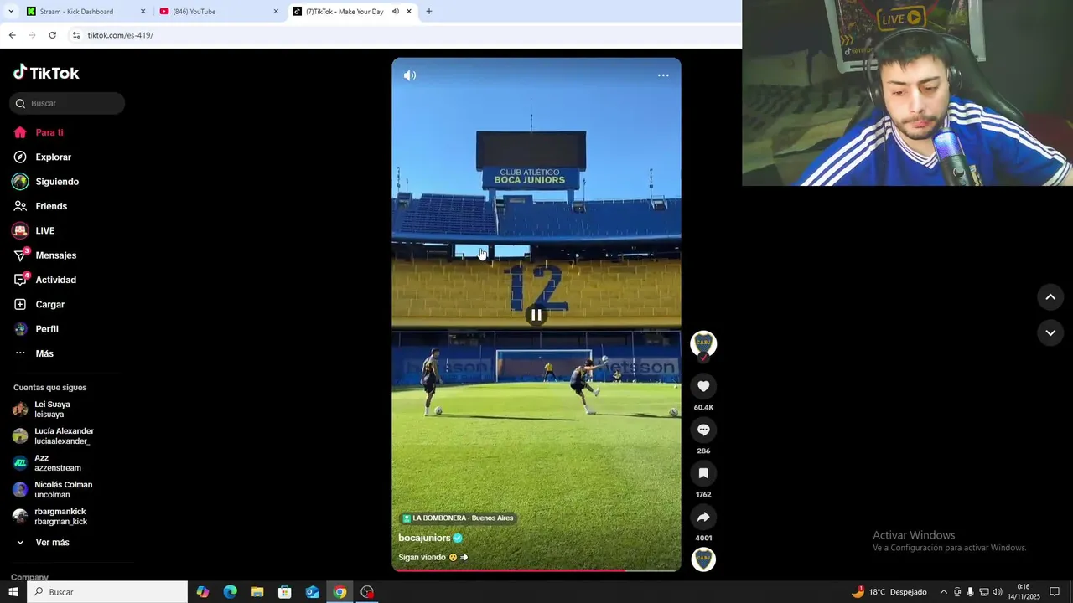Screen dimensions: 1073x603
Task: Open the Windows Start menu
Action: (x=13, y=592)
